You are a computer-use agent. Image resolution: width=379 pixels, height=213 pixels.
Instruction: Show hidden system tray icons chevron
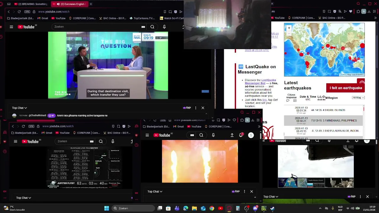point(320,208)
